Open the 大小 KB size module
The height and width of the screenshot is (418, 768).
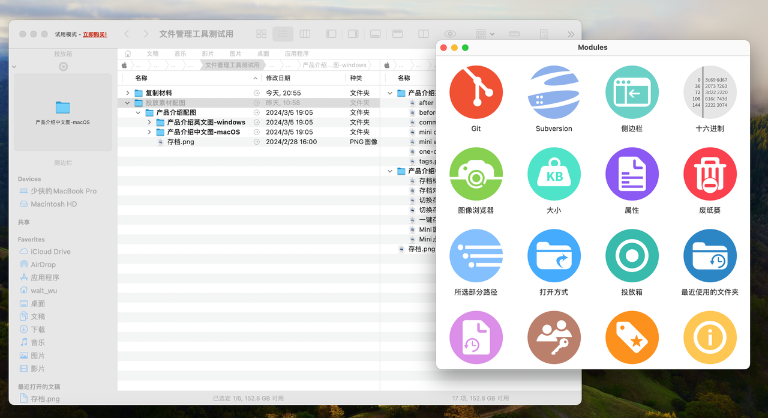tap(554, 174)
